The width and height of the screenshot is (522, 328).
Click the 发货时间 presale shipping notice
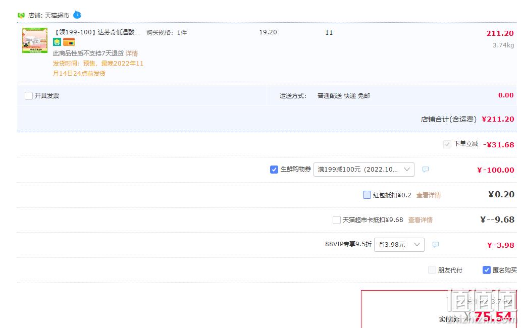[x=98, y=69]
